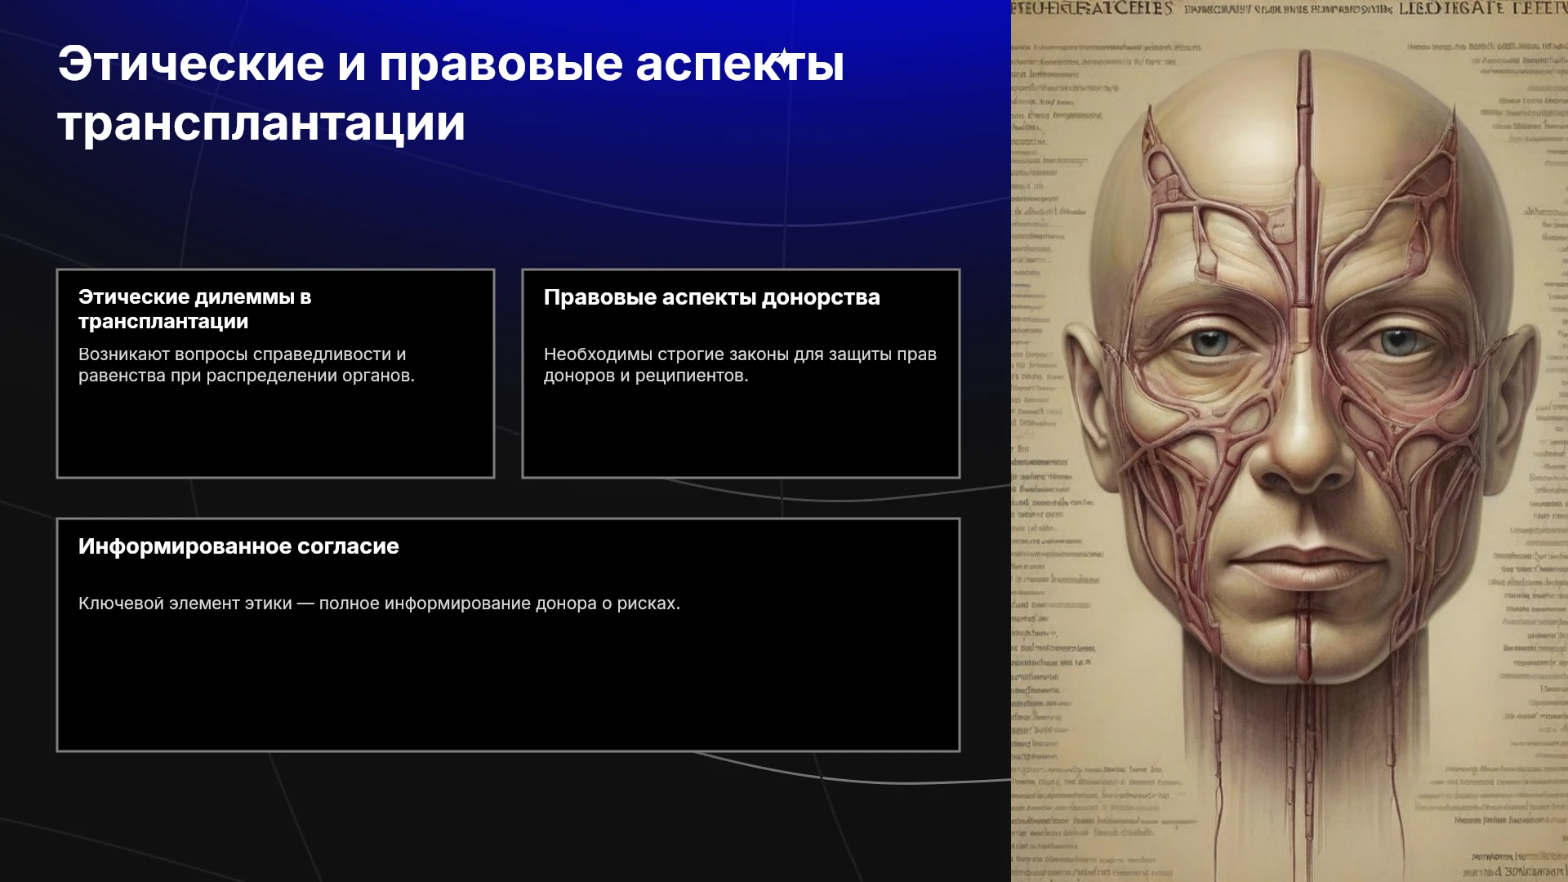Click empty area inside the 'Информированное согласие' card
Image resolution: width=1568 pixels, height=882 pixels.
point(508,686)
